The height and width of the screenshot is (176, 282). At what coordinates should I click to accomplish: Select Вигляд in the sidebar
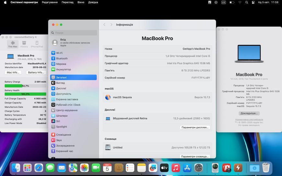tap(73, 83)
